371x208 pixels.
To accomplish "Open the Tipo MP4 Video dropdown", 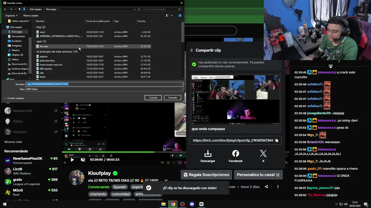I will click(x=181, y=89).
